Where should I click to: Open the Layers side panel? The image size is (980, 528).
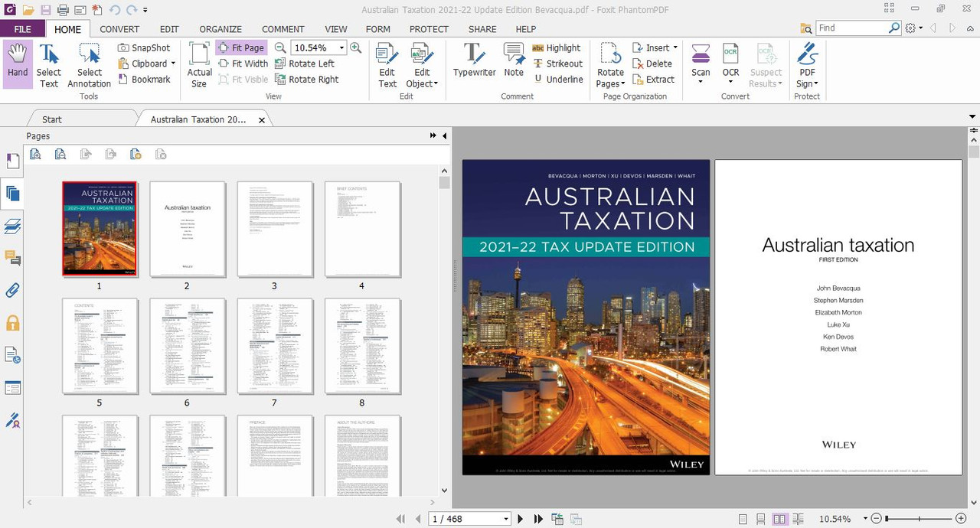tap(12, 226)
